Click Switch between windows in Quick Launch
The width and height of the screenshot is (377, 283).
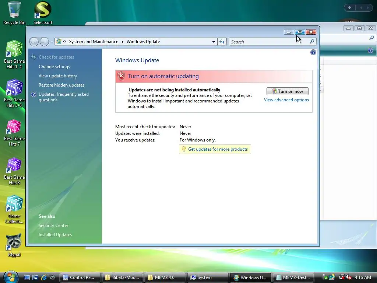click(x=35, y=277)
